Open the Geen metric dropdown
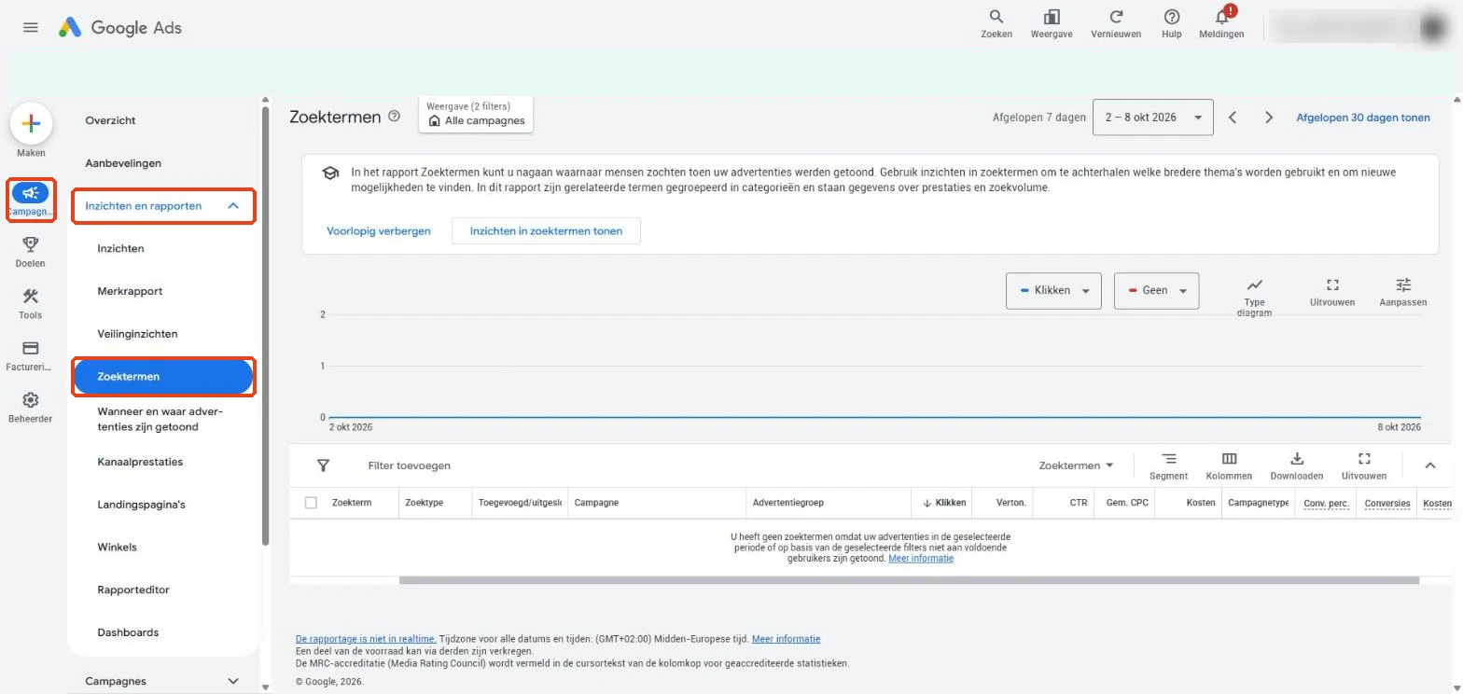1463x694 pixels. [x=1156, y=290]
